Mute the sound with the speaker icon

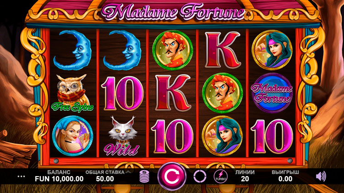321,176
